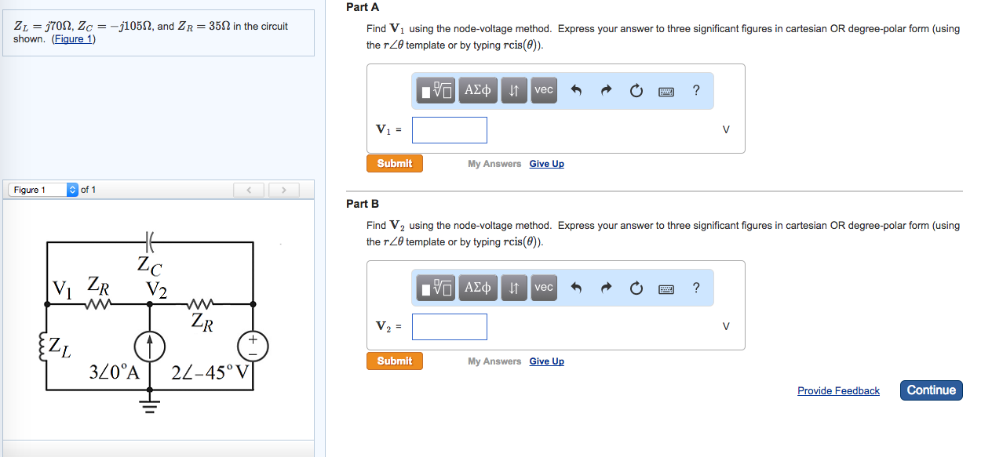Open equation entry help via question mark in Part A
The width and height of the screenshot is (981, 457).
[695, 90]
